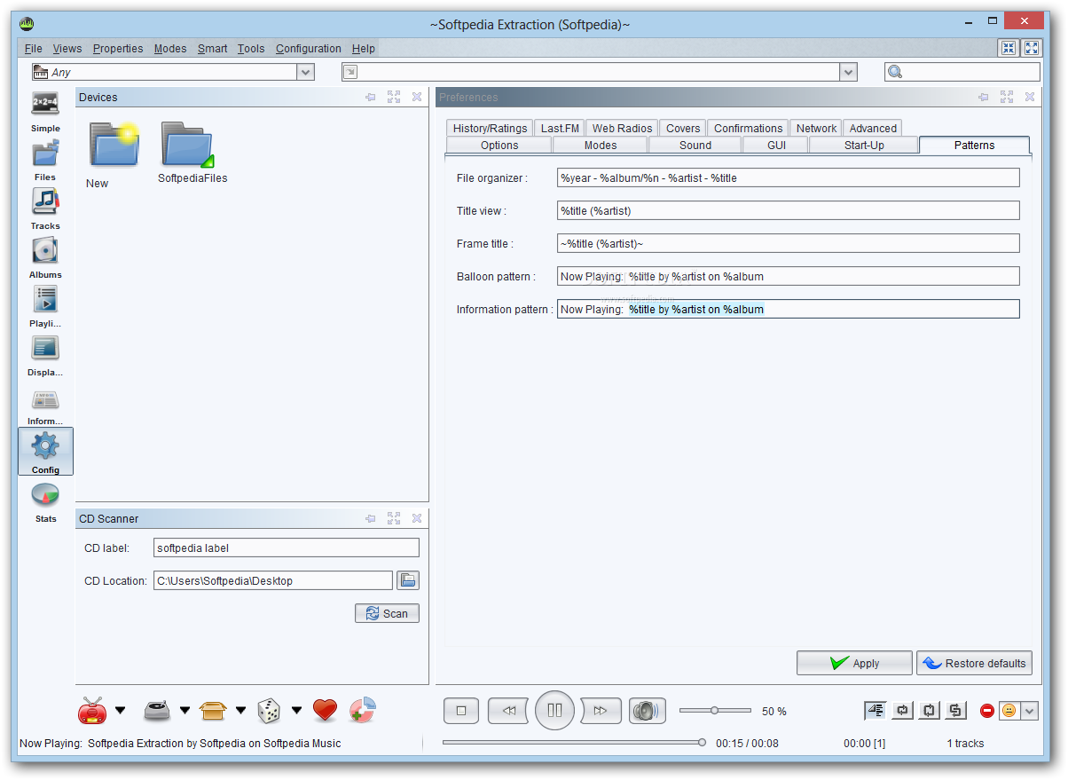The height and width of the screenshot is (780, 1068).
Task: Browse for CD location folder
Action: 408,580
